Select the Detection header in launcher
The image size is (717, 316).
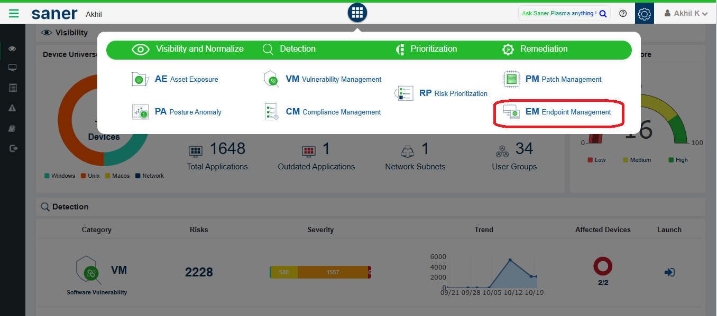point(289,49)
